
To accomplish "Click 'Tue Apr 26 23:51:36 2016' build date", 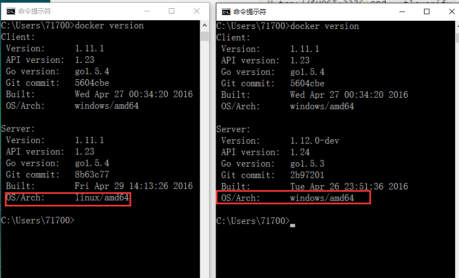I will (x=349, y=186).
